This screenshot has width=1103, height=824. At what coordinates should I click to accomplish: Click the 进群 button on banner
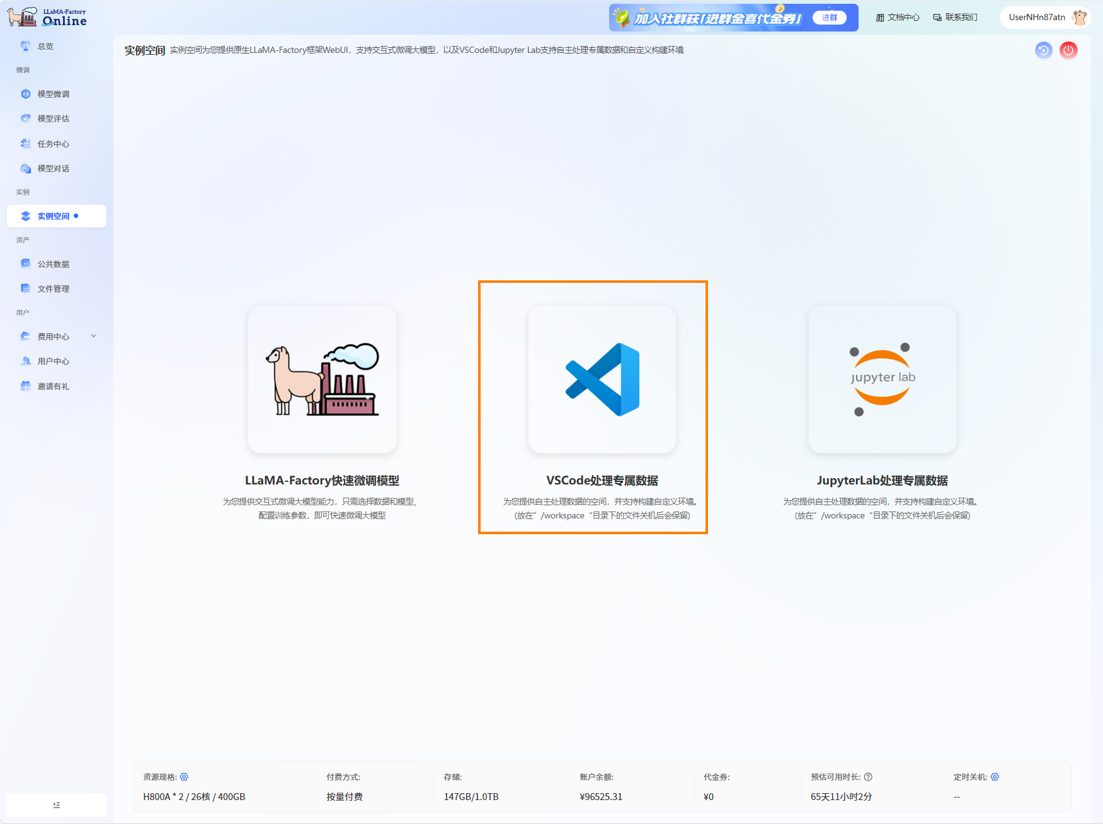tap(829, 18)
